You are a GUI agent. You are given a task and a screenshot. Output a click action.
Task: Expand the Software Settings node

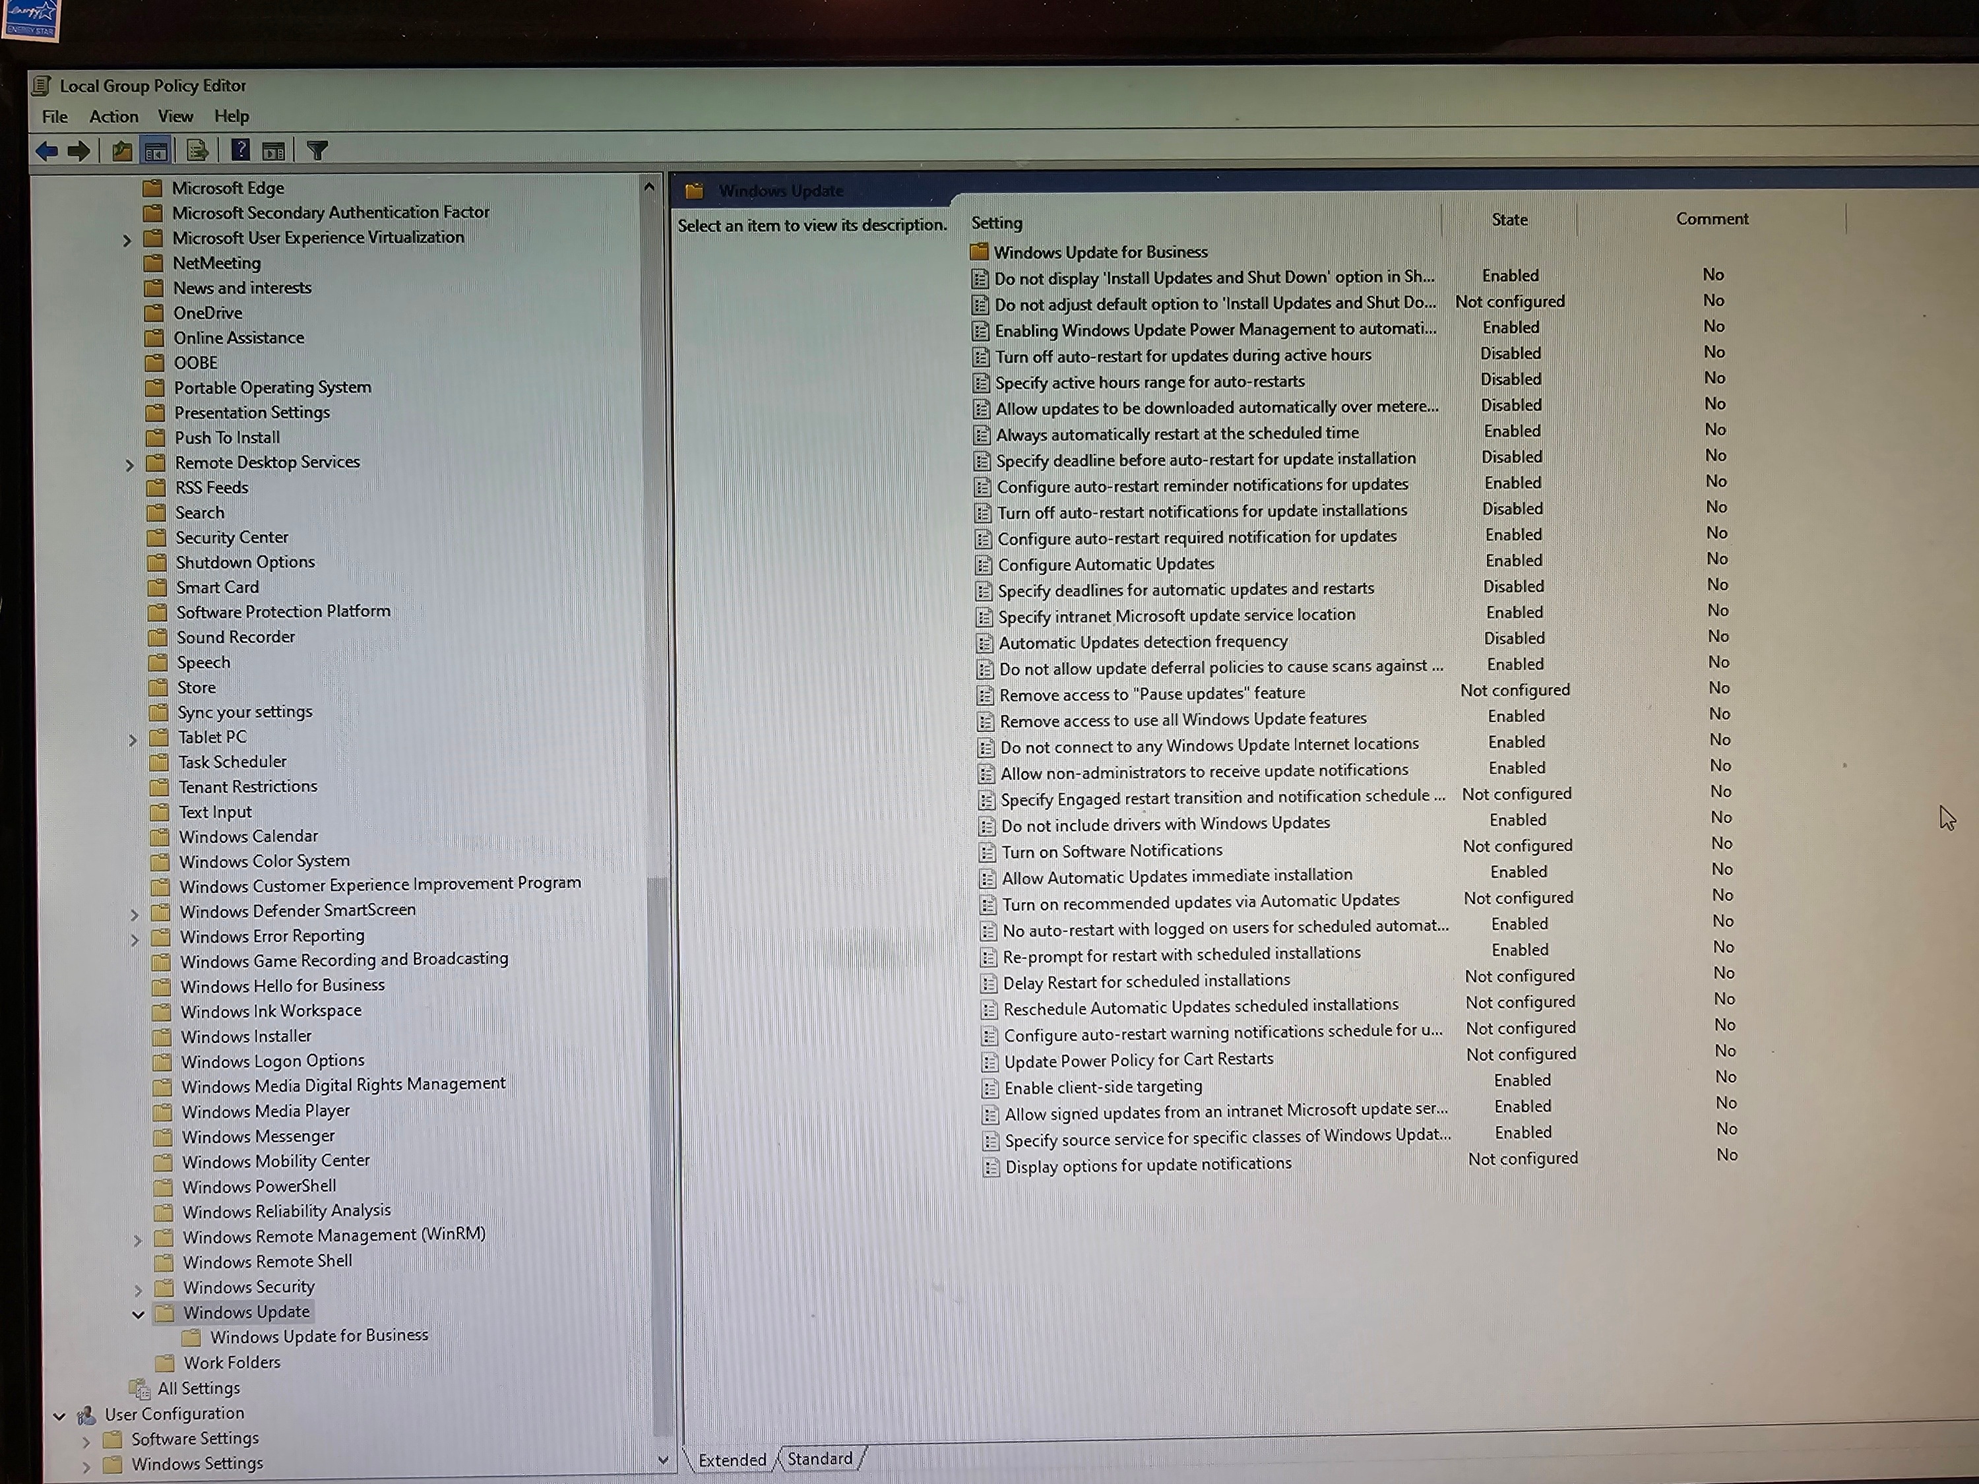coord(86,1442)
